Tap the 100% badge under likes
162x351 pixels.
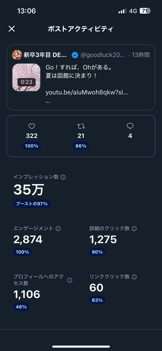pos(32,146)
